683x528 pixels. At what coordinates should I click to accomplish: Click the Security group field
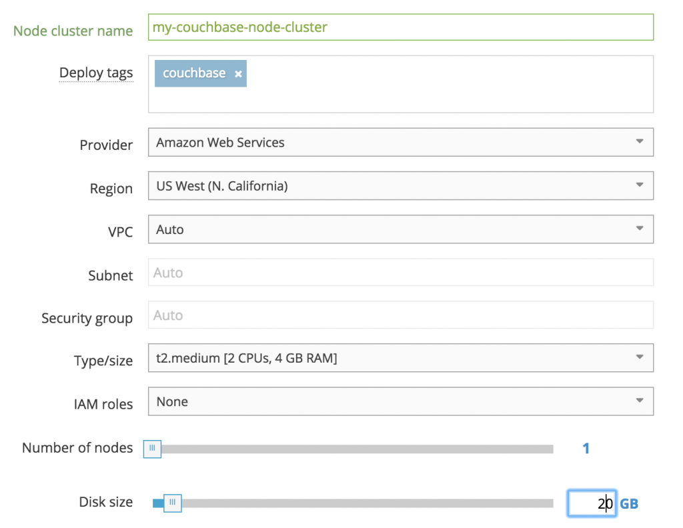pyautogui.click(x=401, y=315)
